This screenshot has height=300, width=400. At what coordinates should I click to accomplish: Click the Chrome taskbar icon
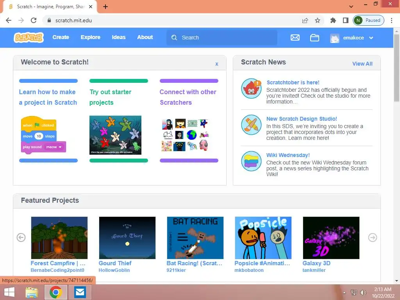pos(56,292)
